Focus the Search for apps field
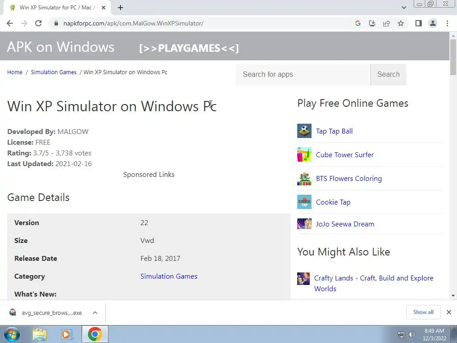Screen dimensions: 457x343 pyautogui.click(x=303, y=75)
